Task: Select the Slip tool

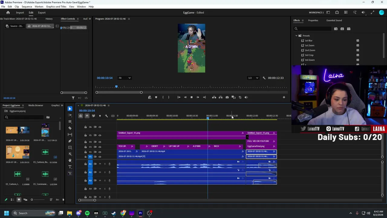Action: click(70, 134)
